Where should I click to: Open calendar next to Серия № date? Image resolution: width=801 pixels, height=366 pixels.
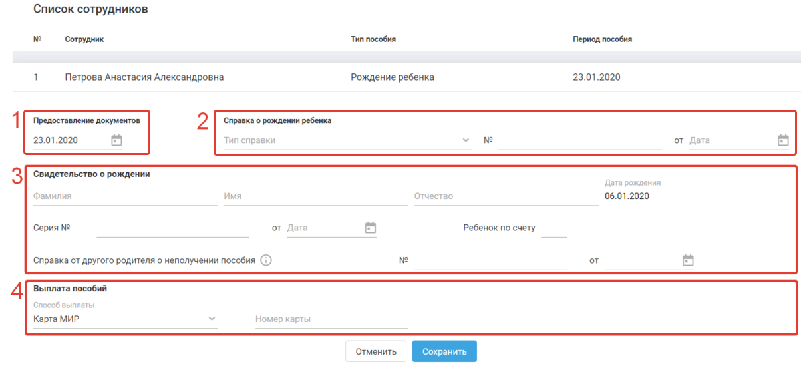371,228
